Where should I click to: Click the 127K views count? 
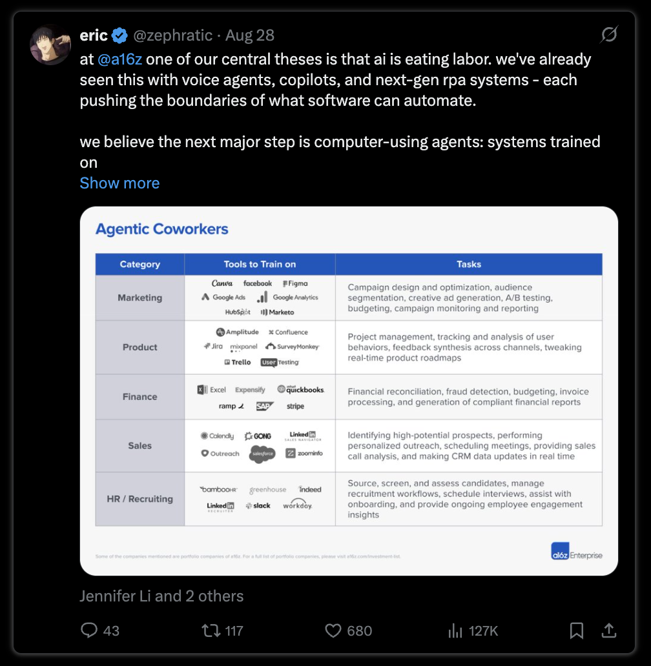(483, 631)
